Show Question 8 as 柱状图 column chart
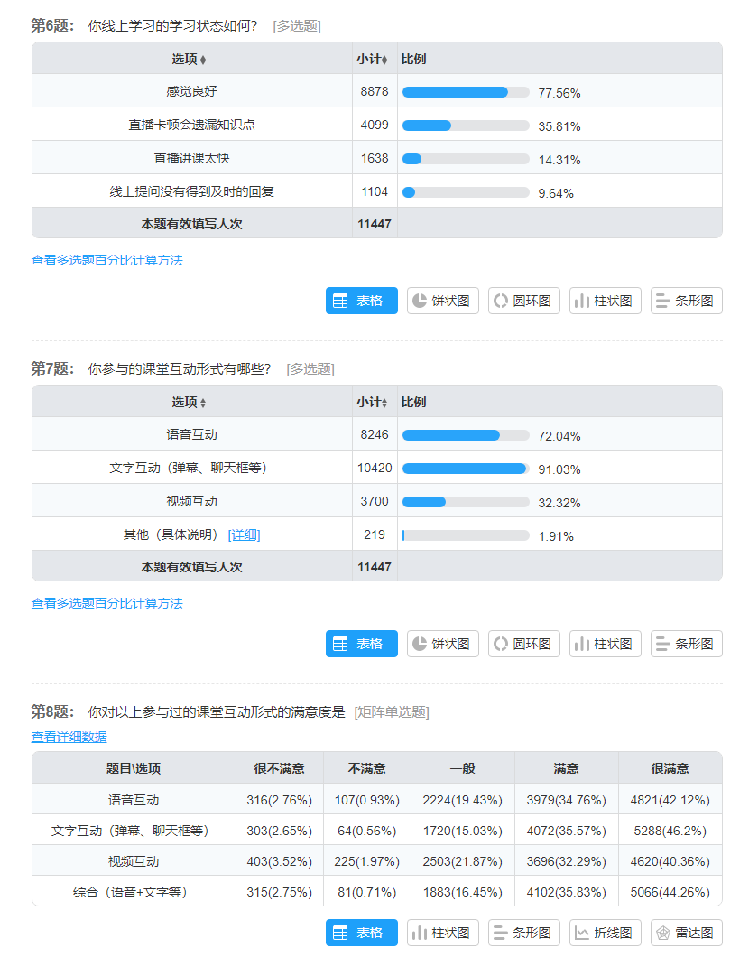Image resolution: width=749 pixels, height=957 pixels. [442, 933]
